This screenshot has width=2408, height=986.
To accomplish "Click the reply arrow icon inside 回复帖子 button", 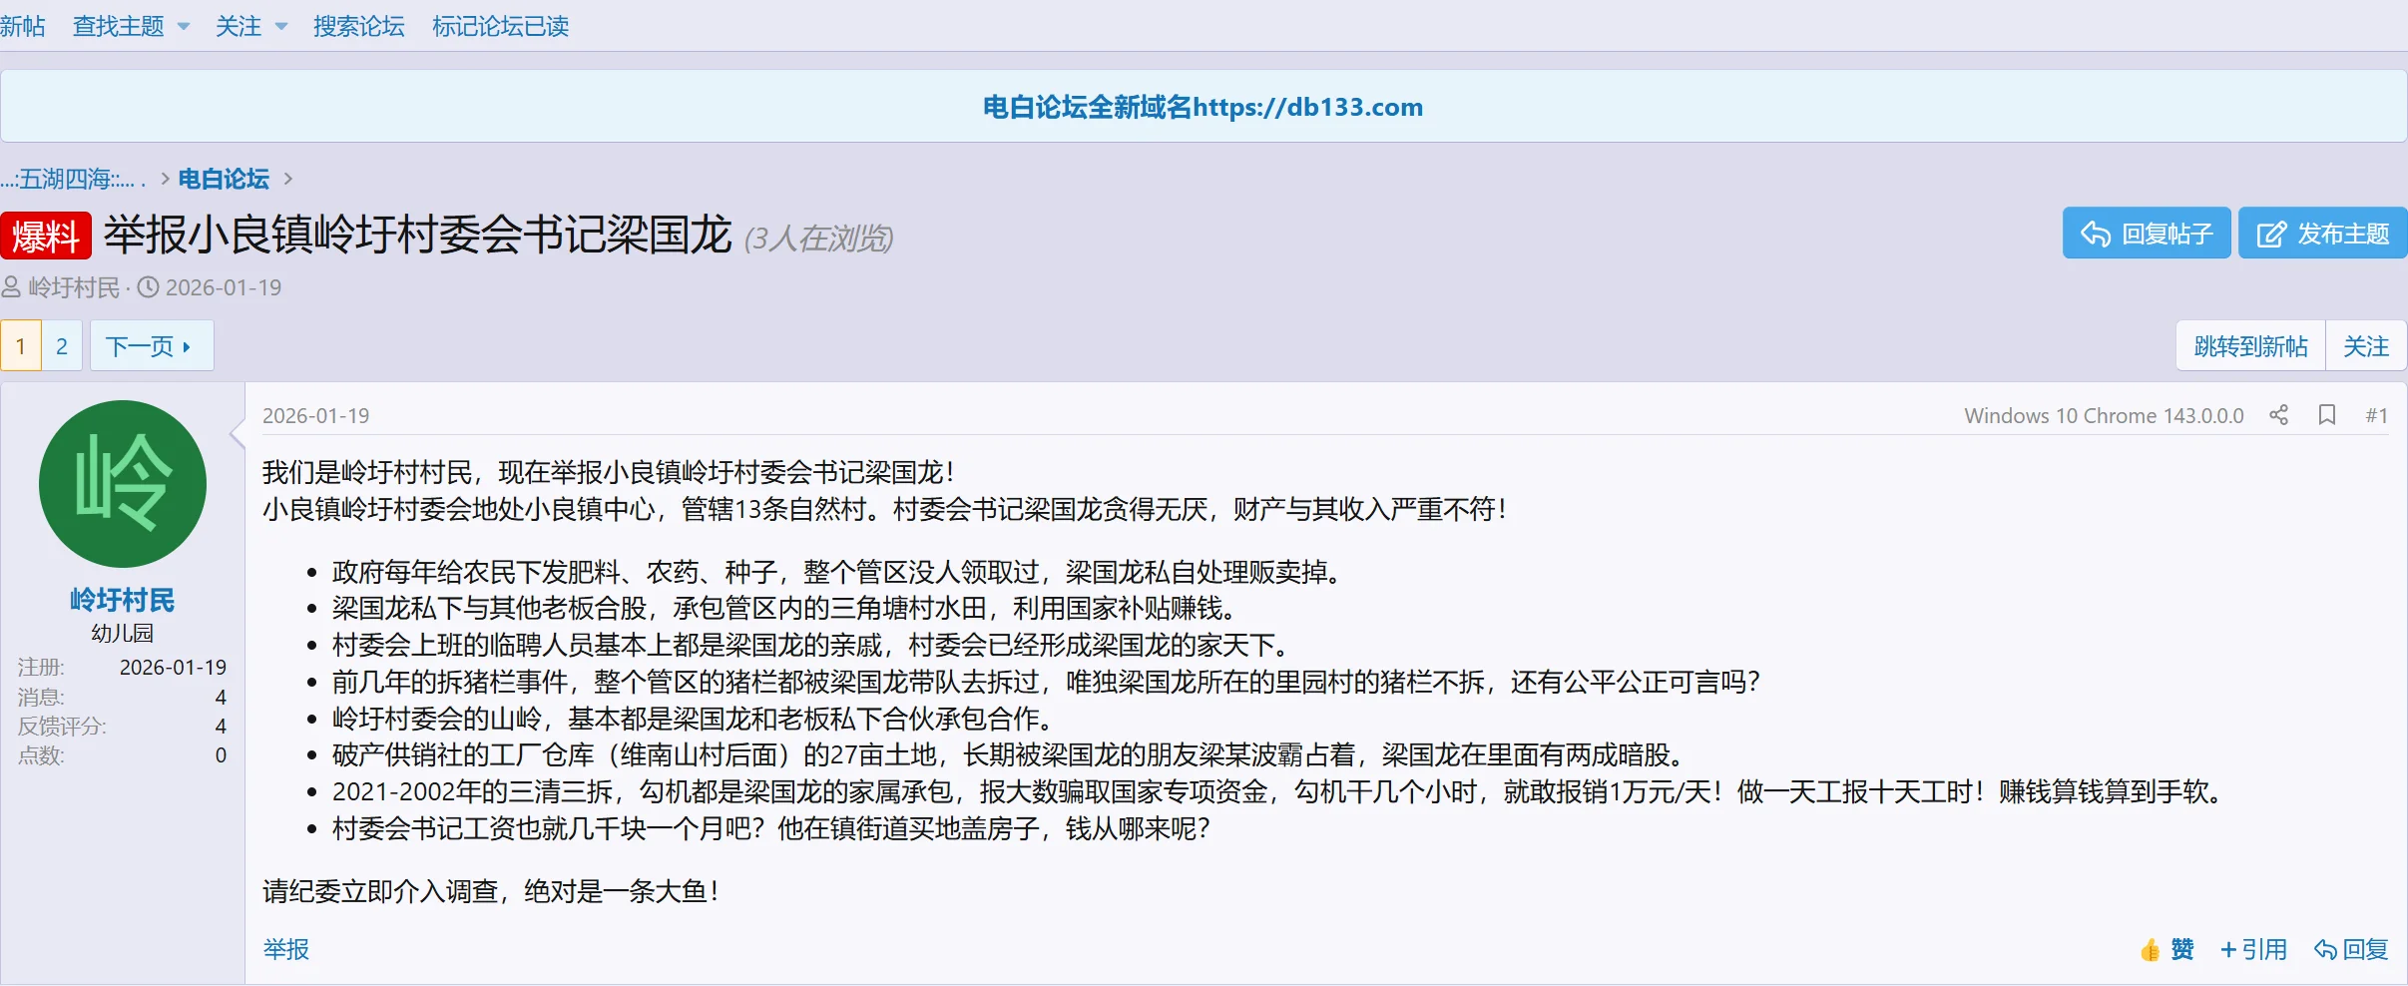I will pos(2097,232).
